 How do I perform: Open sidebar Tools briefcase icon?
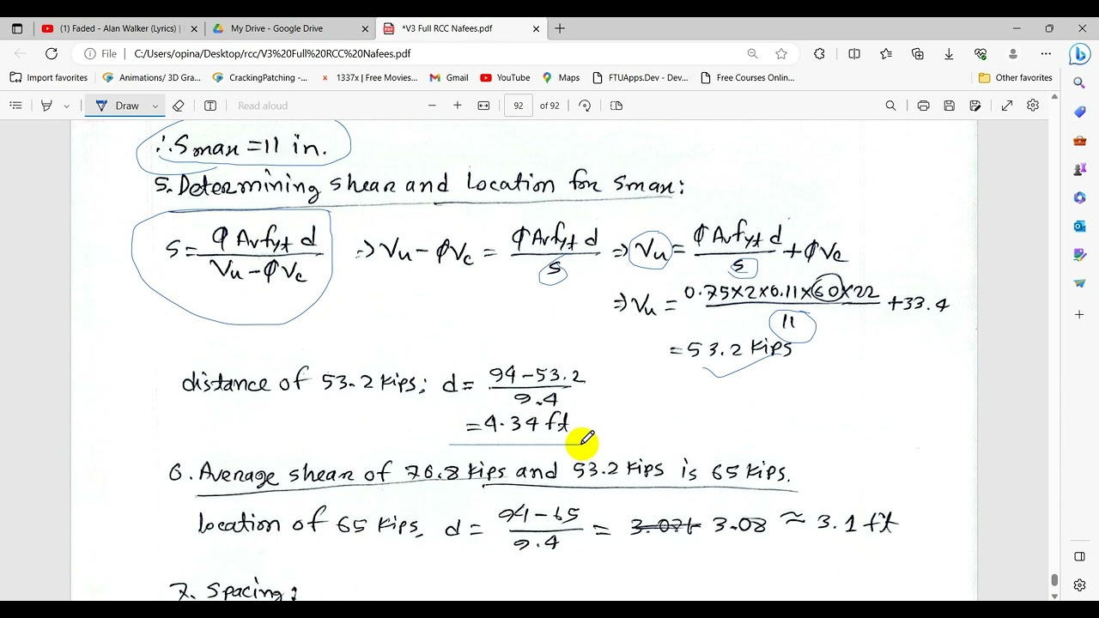coord(1079,141)
